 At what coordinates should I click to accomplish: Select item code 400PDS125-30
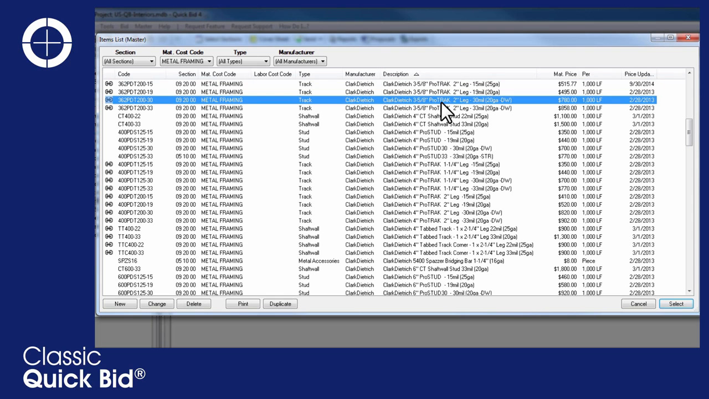[135, 149]
